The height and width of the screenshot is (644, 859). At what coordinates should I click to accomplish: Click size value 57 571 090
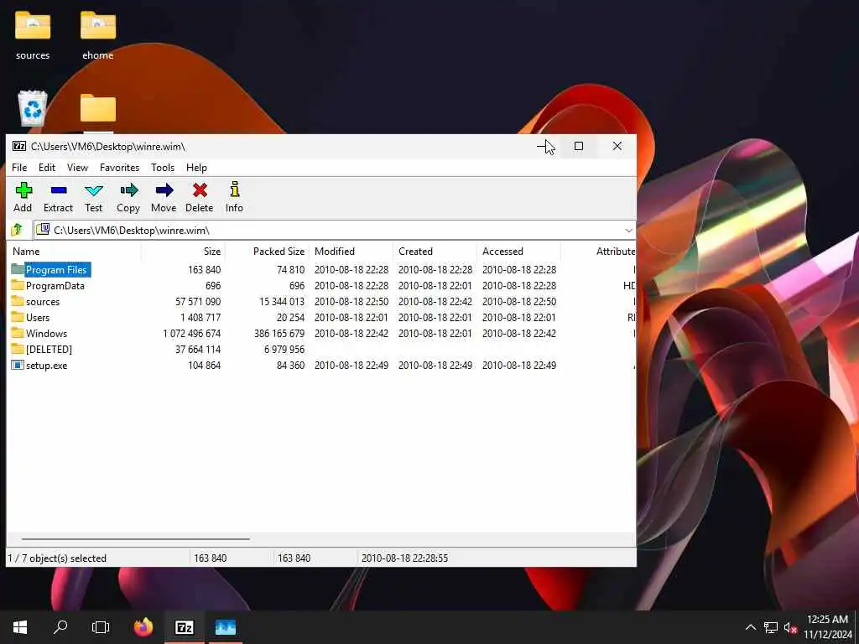pyautogui.click(x=198, y=301)
